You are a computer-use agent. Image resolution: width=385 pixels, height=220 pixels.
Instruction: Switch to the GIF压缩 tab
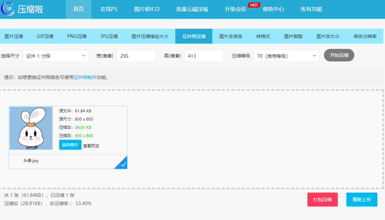(45, 36)
